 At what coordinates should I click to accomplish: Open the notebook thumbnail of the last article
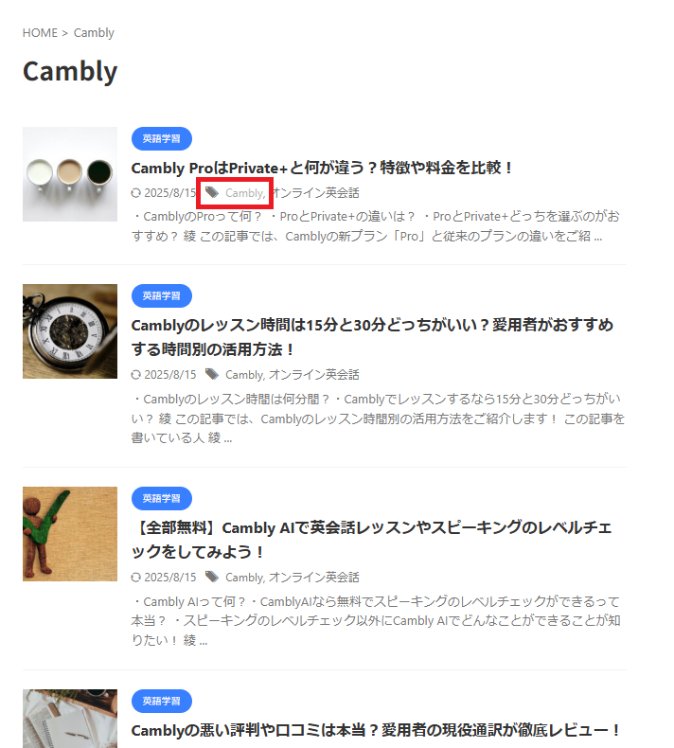click(x=70, y=719)
